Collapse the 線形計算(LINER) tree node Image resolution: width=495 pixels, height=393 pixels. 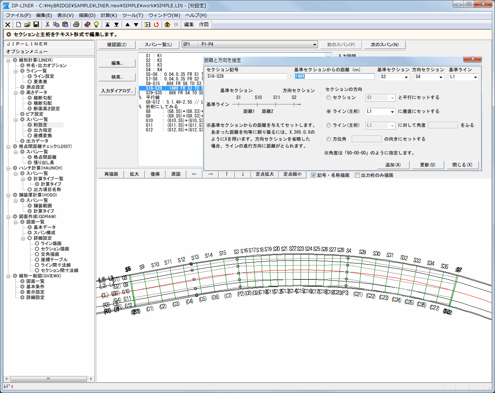click(8, 60)
